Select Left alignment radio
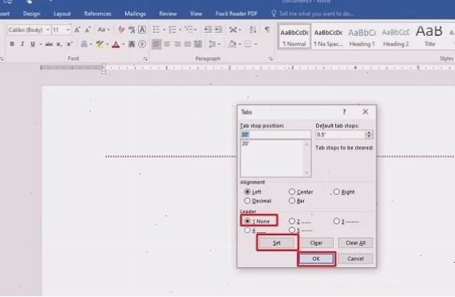Viewport: 455px width, 297px height. coord(247,192)
